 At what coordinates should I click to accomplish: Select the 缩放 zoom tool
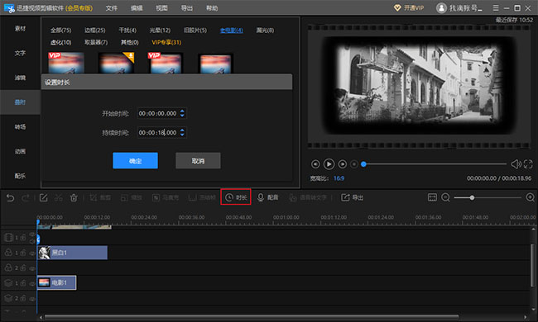(132, 198)
